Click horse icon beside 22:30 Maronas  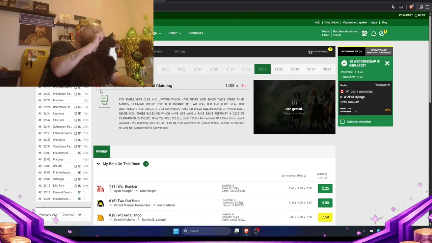[x=40, y=100]
